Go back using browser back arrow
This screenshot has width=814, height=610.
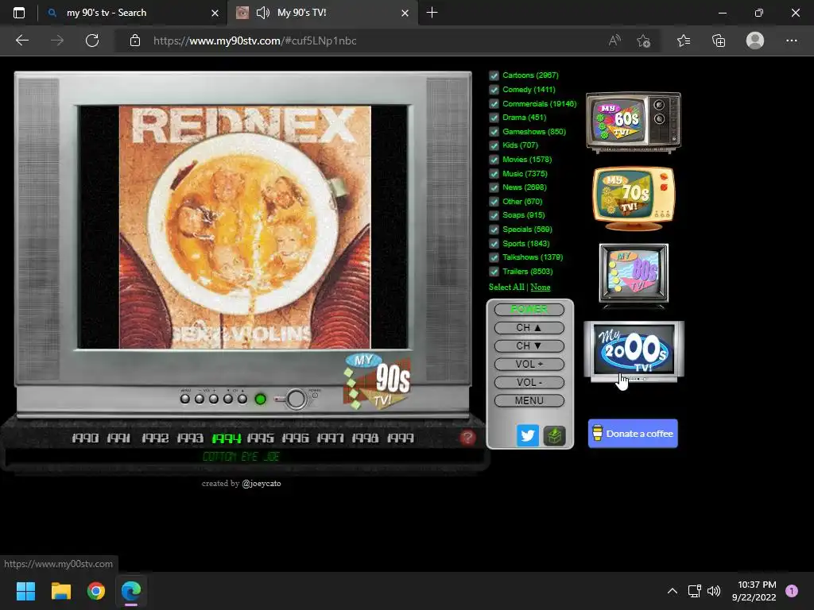tap(22, 41)
